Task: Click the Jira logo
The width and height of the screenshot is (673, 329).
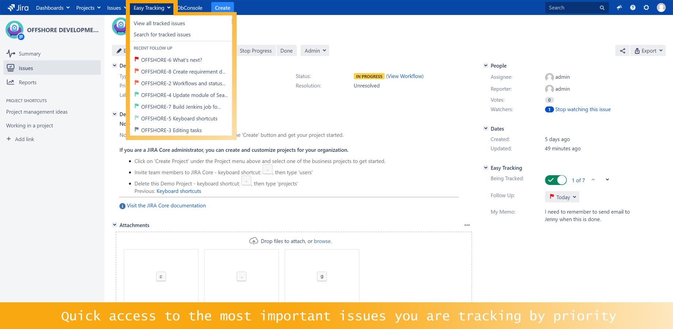Action: point(18,8)
